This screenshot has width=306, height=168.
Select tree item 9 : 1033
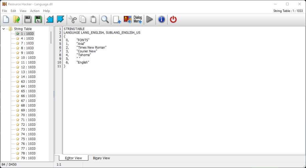(x=27, y=53)
